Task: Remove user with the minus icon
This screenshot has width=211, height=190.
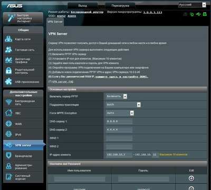Action: coord(191,188)
